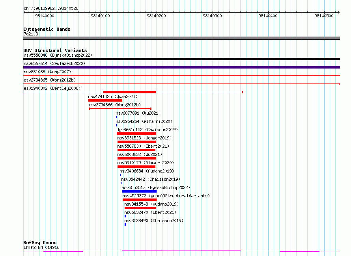Click the small blue marker under nsv3538490
This screenshot has width=351, height=256.
click(x=125, y=225)
